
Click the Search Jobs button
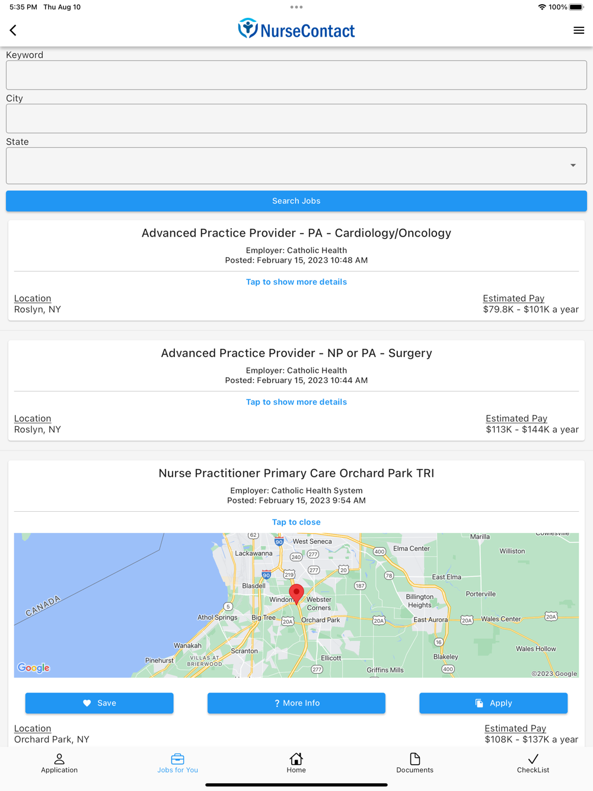(296, 201)
